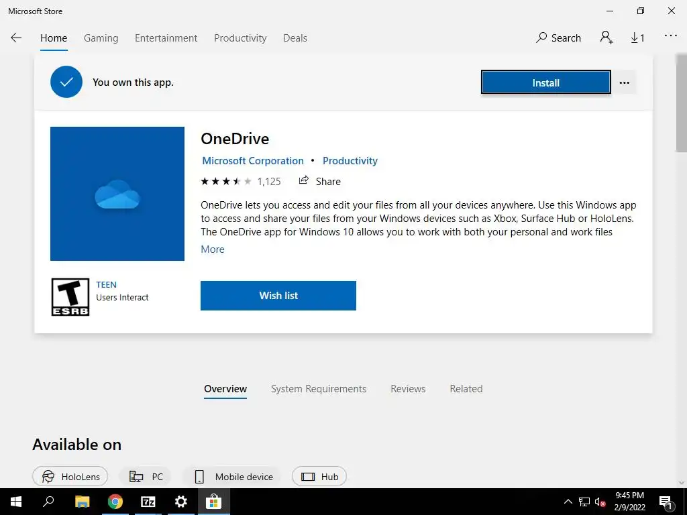687x515 pixels.
Task: Click the PC device chip
Action: [x=146, y=477]
